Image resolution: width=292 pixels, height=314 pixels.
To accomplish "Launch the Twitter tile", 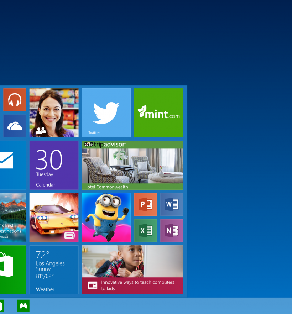I will click(x=106, y=113).
